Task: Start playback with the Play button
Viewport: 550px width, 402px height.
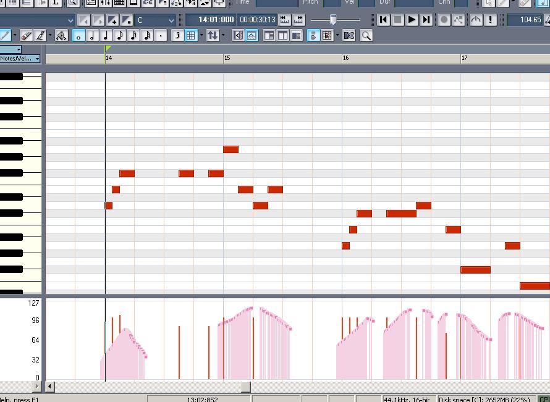Action: click(412, 20)
